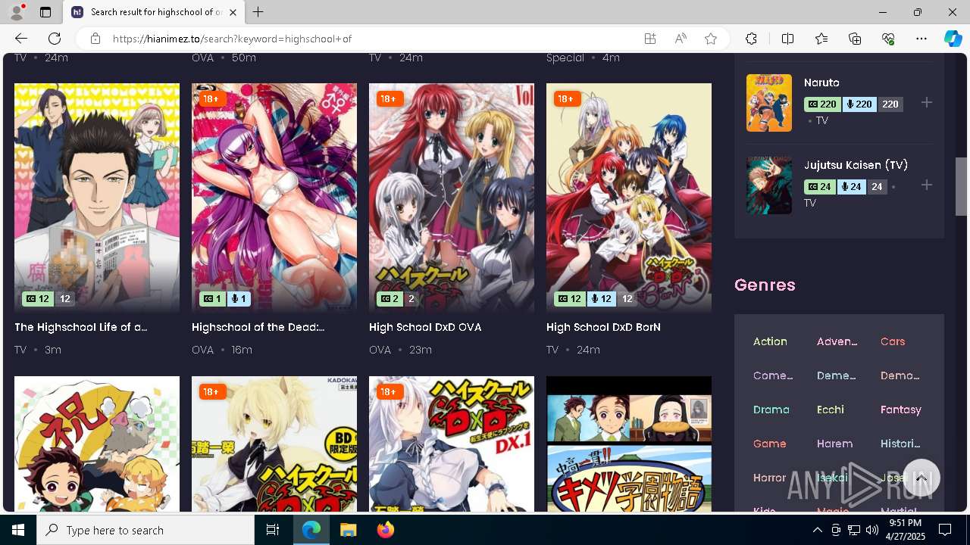Add this page to favorites star
Image resolution: width=970 pixels, height=545 pixels.
pyautogui.click(x=711, y=39)
